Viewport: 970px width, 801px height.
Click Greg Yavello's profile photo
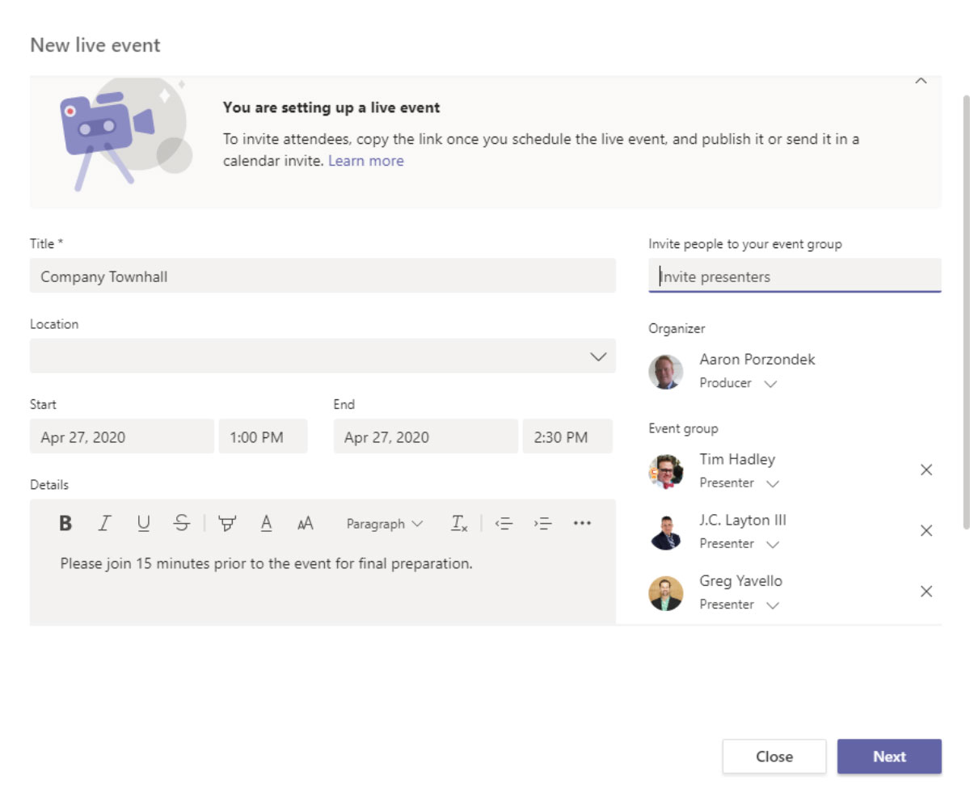point(666,592)
